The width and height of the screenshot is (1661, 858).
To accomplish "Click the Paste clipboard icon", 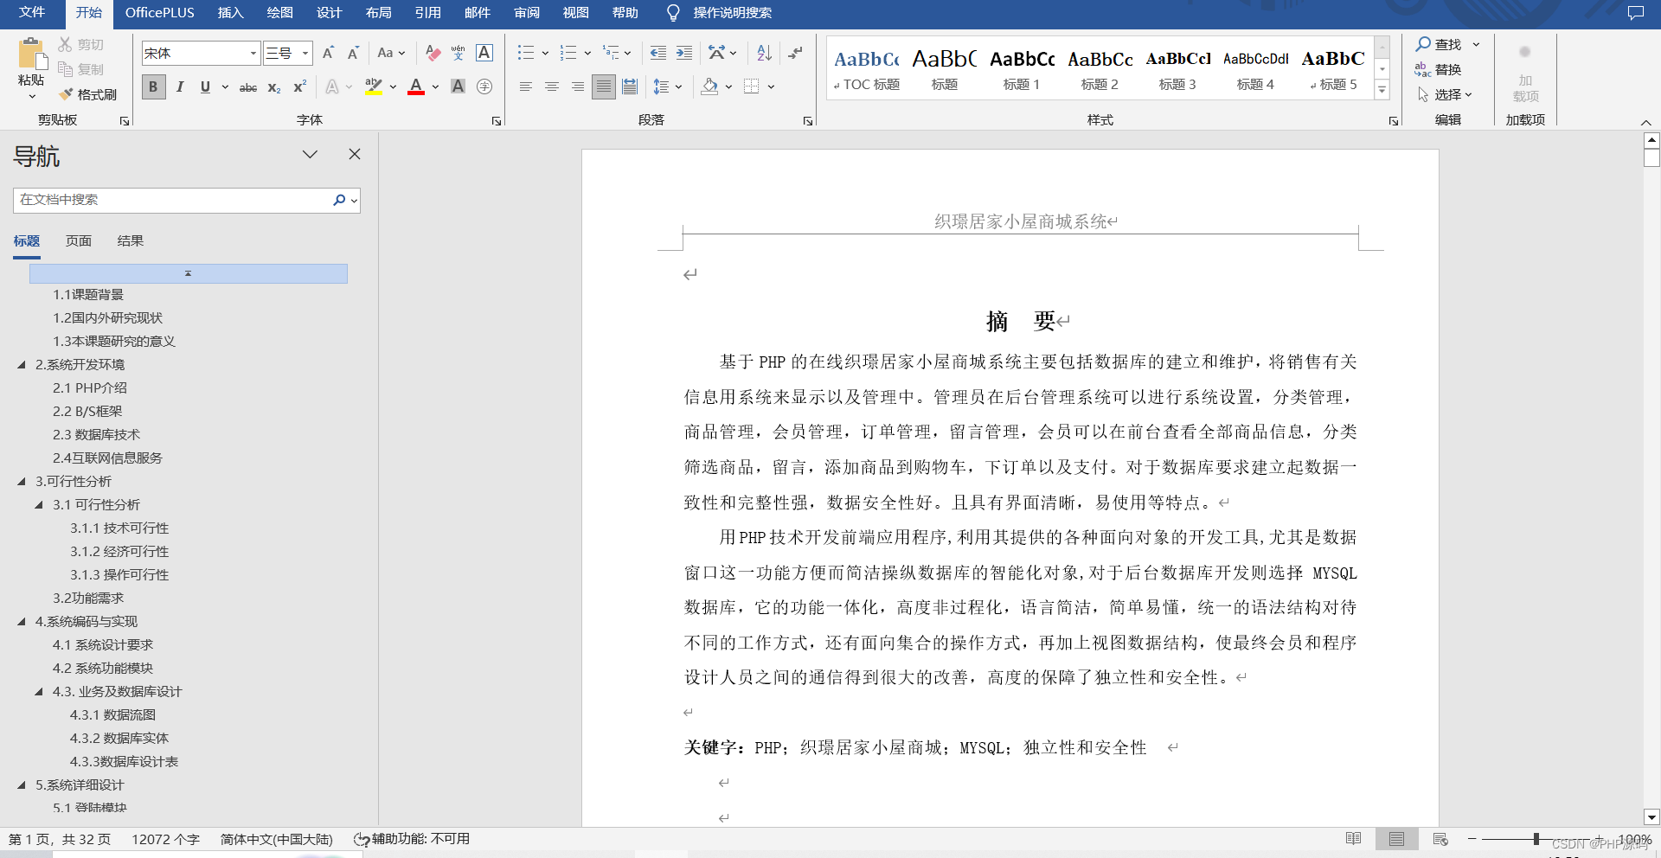I will click(31, 54).
